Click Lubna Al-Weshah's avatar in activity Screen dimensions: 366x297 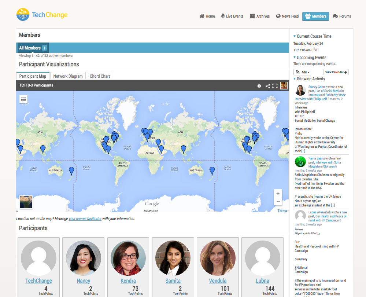click(300, 216)
